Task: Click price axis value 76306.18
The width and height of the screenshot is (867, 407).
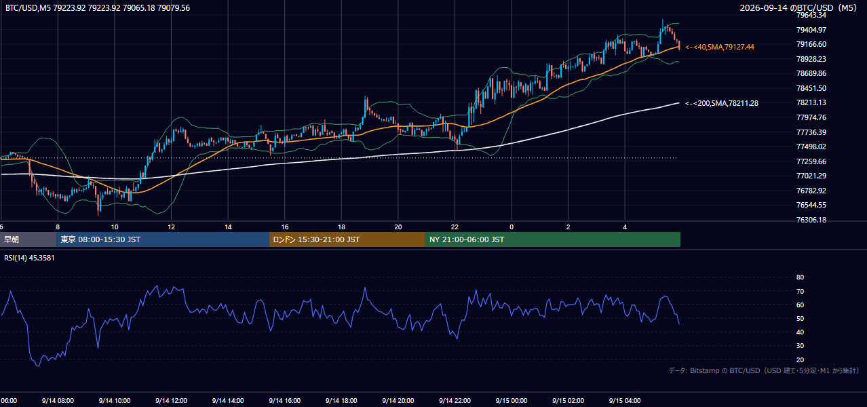Action: [811, 220]
